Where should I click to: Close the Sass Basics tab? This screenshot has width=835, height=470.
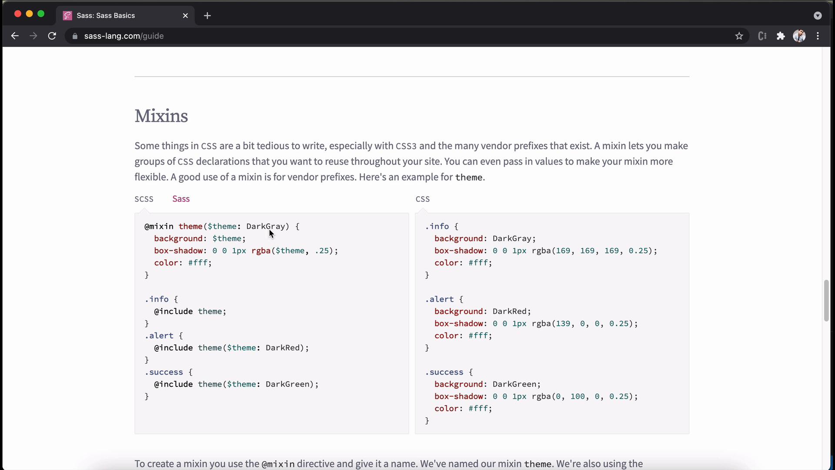coord(185,16)
